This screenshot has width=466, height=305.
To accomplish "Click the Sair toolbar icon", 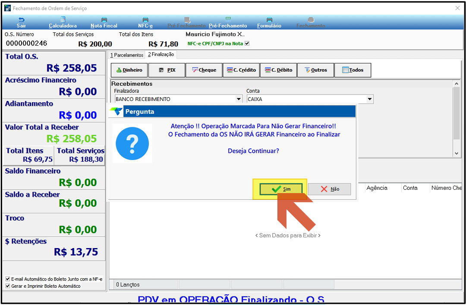I will (21, 20).
